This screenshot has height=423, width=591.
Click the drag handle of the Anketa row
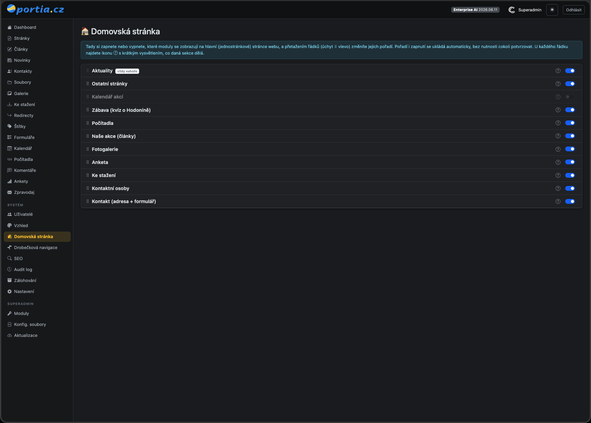click(88, 162)
